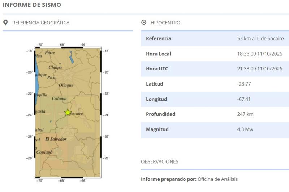Viewport: 289px width, 192px height.
Task: Click the depth value 247 km
Action: click(245, 114)
